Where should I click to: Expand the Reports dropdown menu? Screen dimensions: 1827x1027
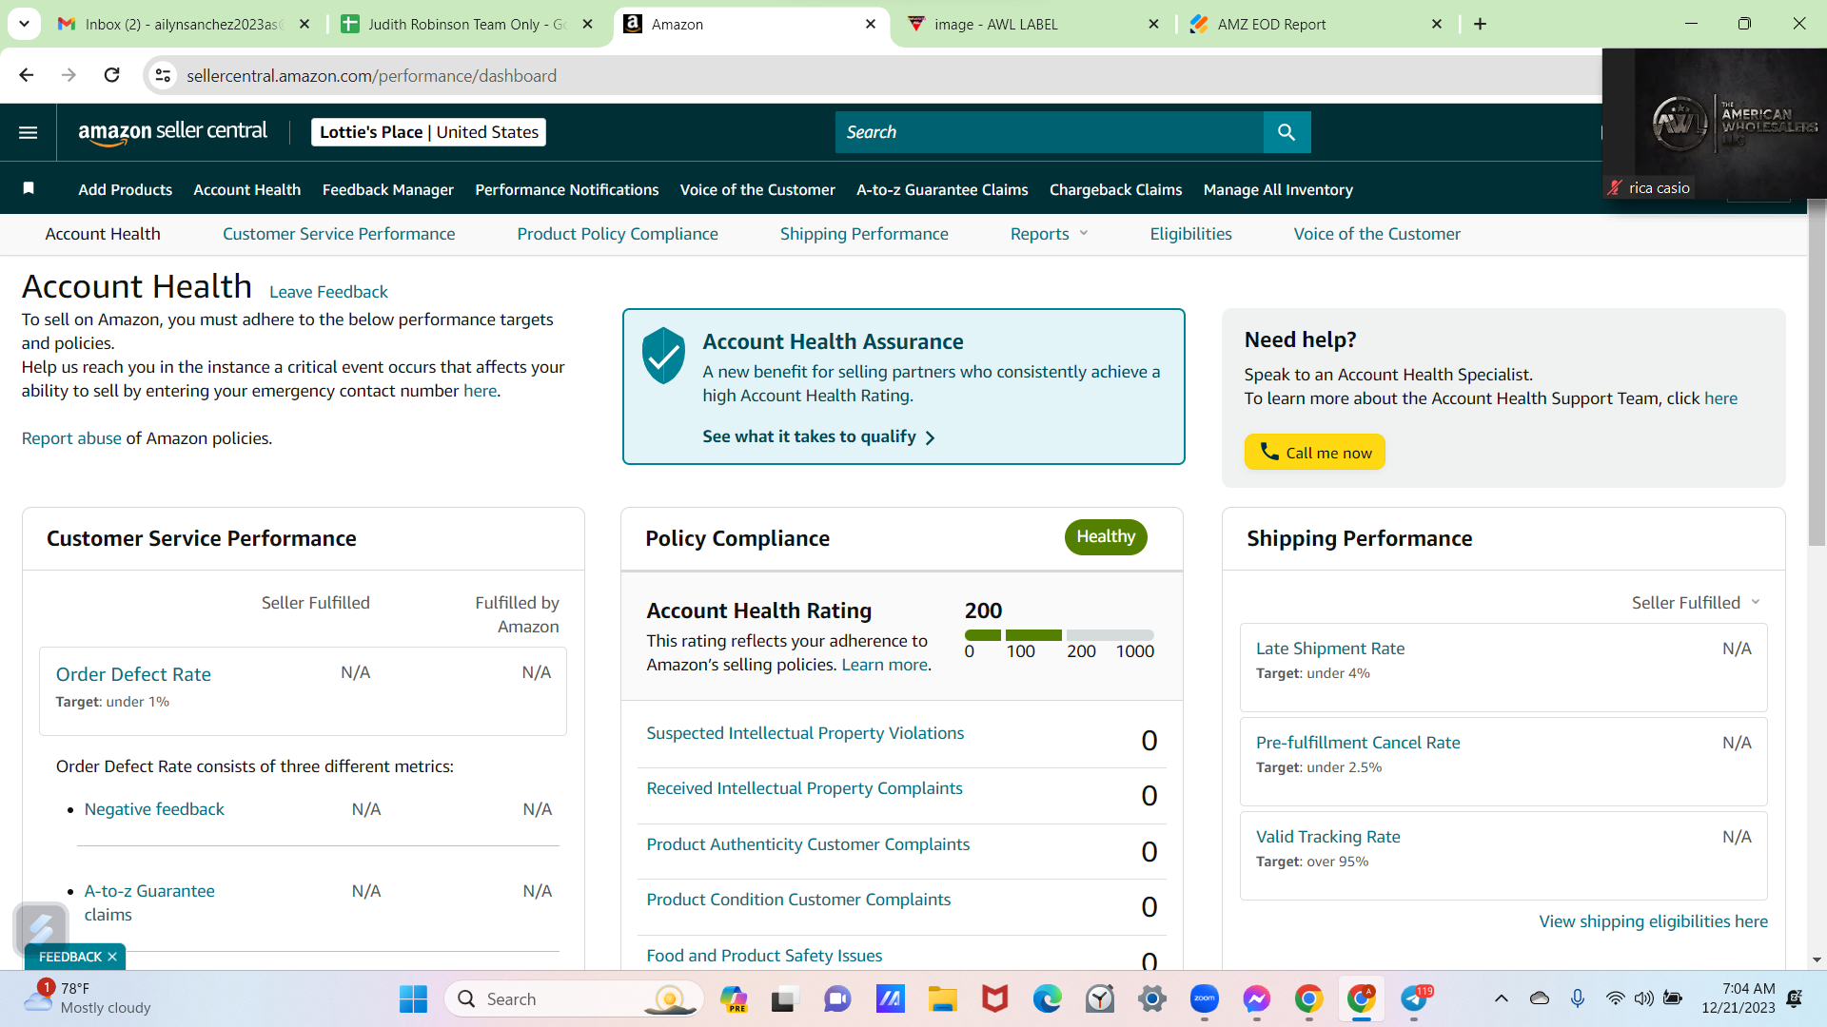point(1049,234)
